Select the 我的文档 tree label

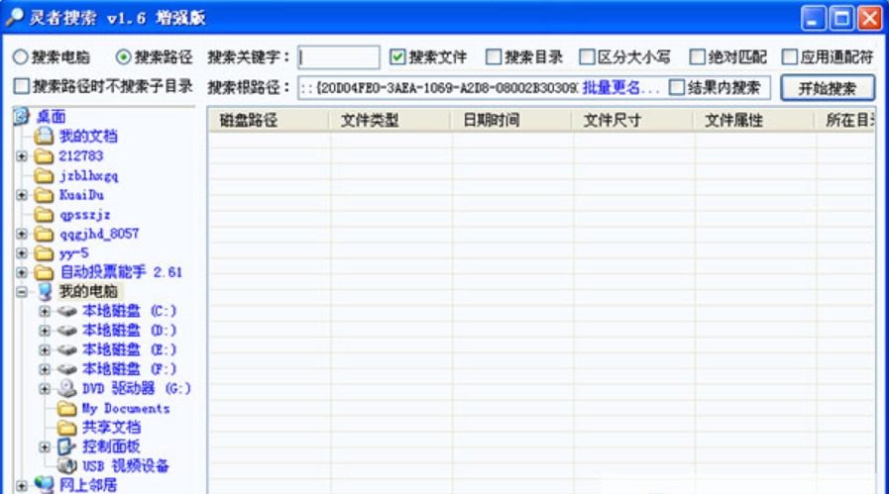(x=88, y=136)
